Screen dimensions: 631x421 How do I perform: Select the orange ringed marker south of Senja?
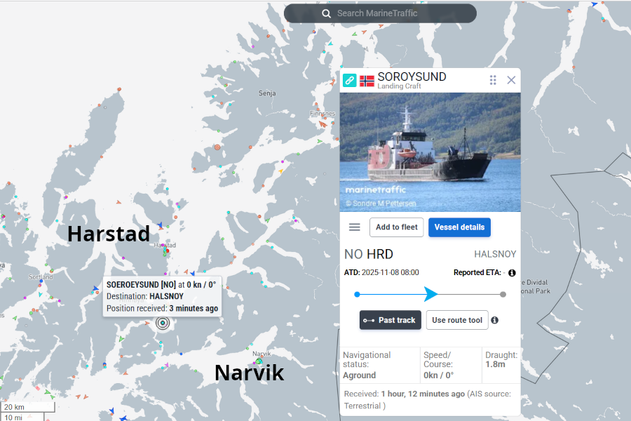(217, 147)
